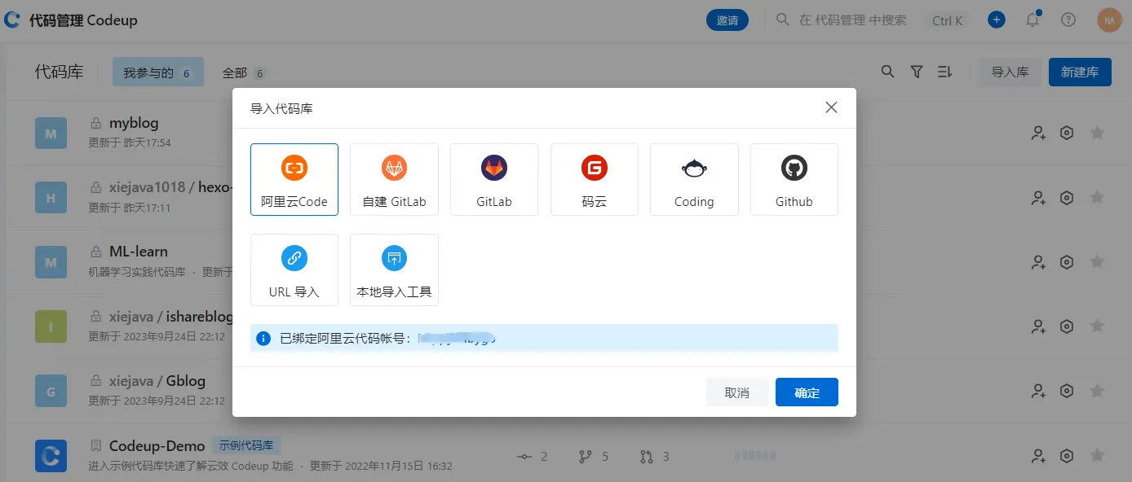Star the myblog repository

tap(1097, 132)
